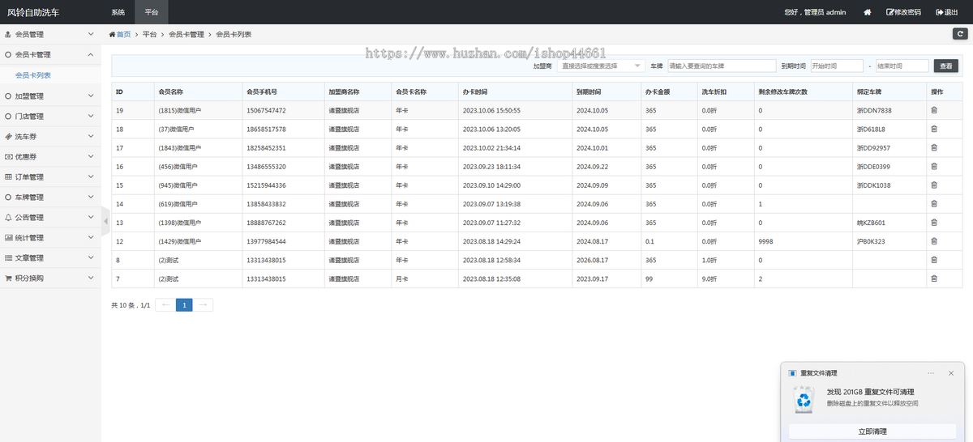Image resolution: width=973 pixels, height=442 pixels.
Task: Click the refresh icon button
Action: pyautogui.click(x=958, y=34)
